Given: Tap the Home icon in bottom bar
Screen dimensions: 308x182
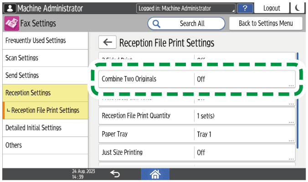Looking at the screenshot, I should coord(156,174).
